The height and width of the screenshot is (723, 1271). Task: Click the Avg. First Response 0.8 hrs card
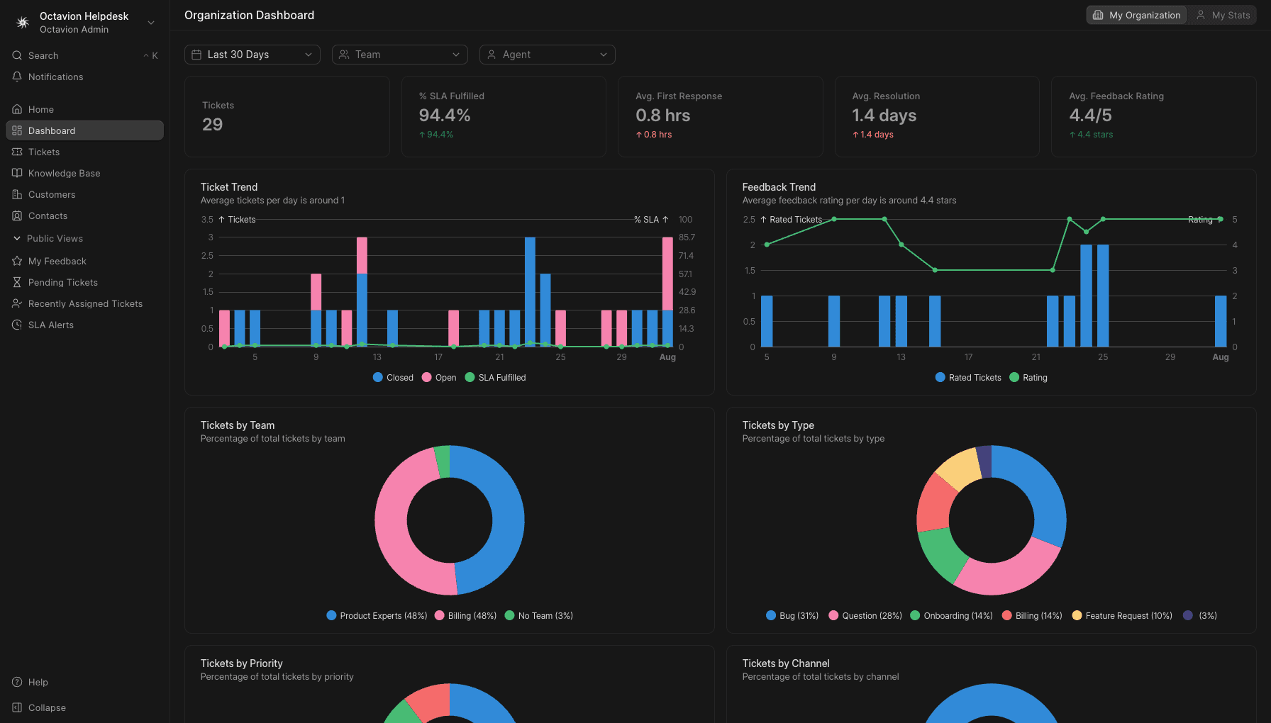tap(721, 116)
